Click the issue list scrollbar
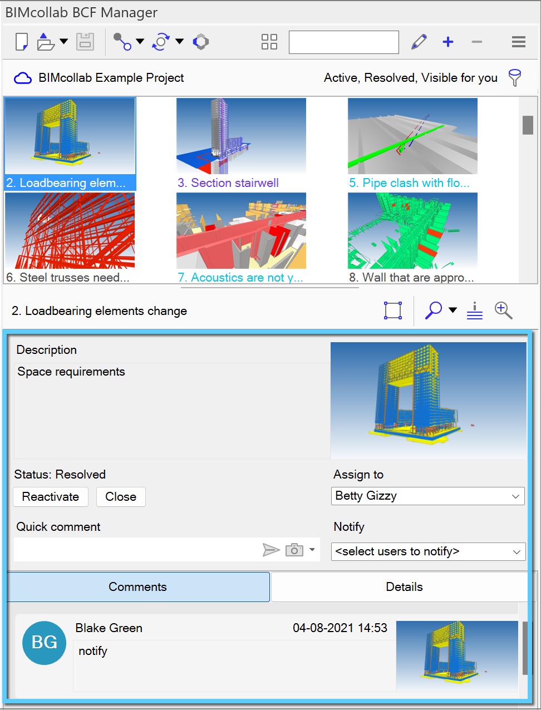Image resolution: width=541 pixels, height=710 pixels. click(528, 125)
